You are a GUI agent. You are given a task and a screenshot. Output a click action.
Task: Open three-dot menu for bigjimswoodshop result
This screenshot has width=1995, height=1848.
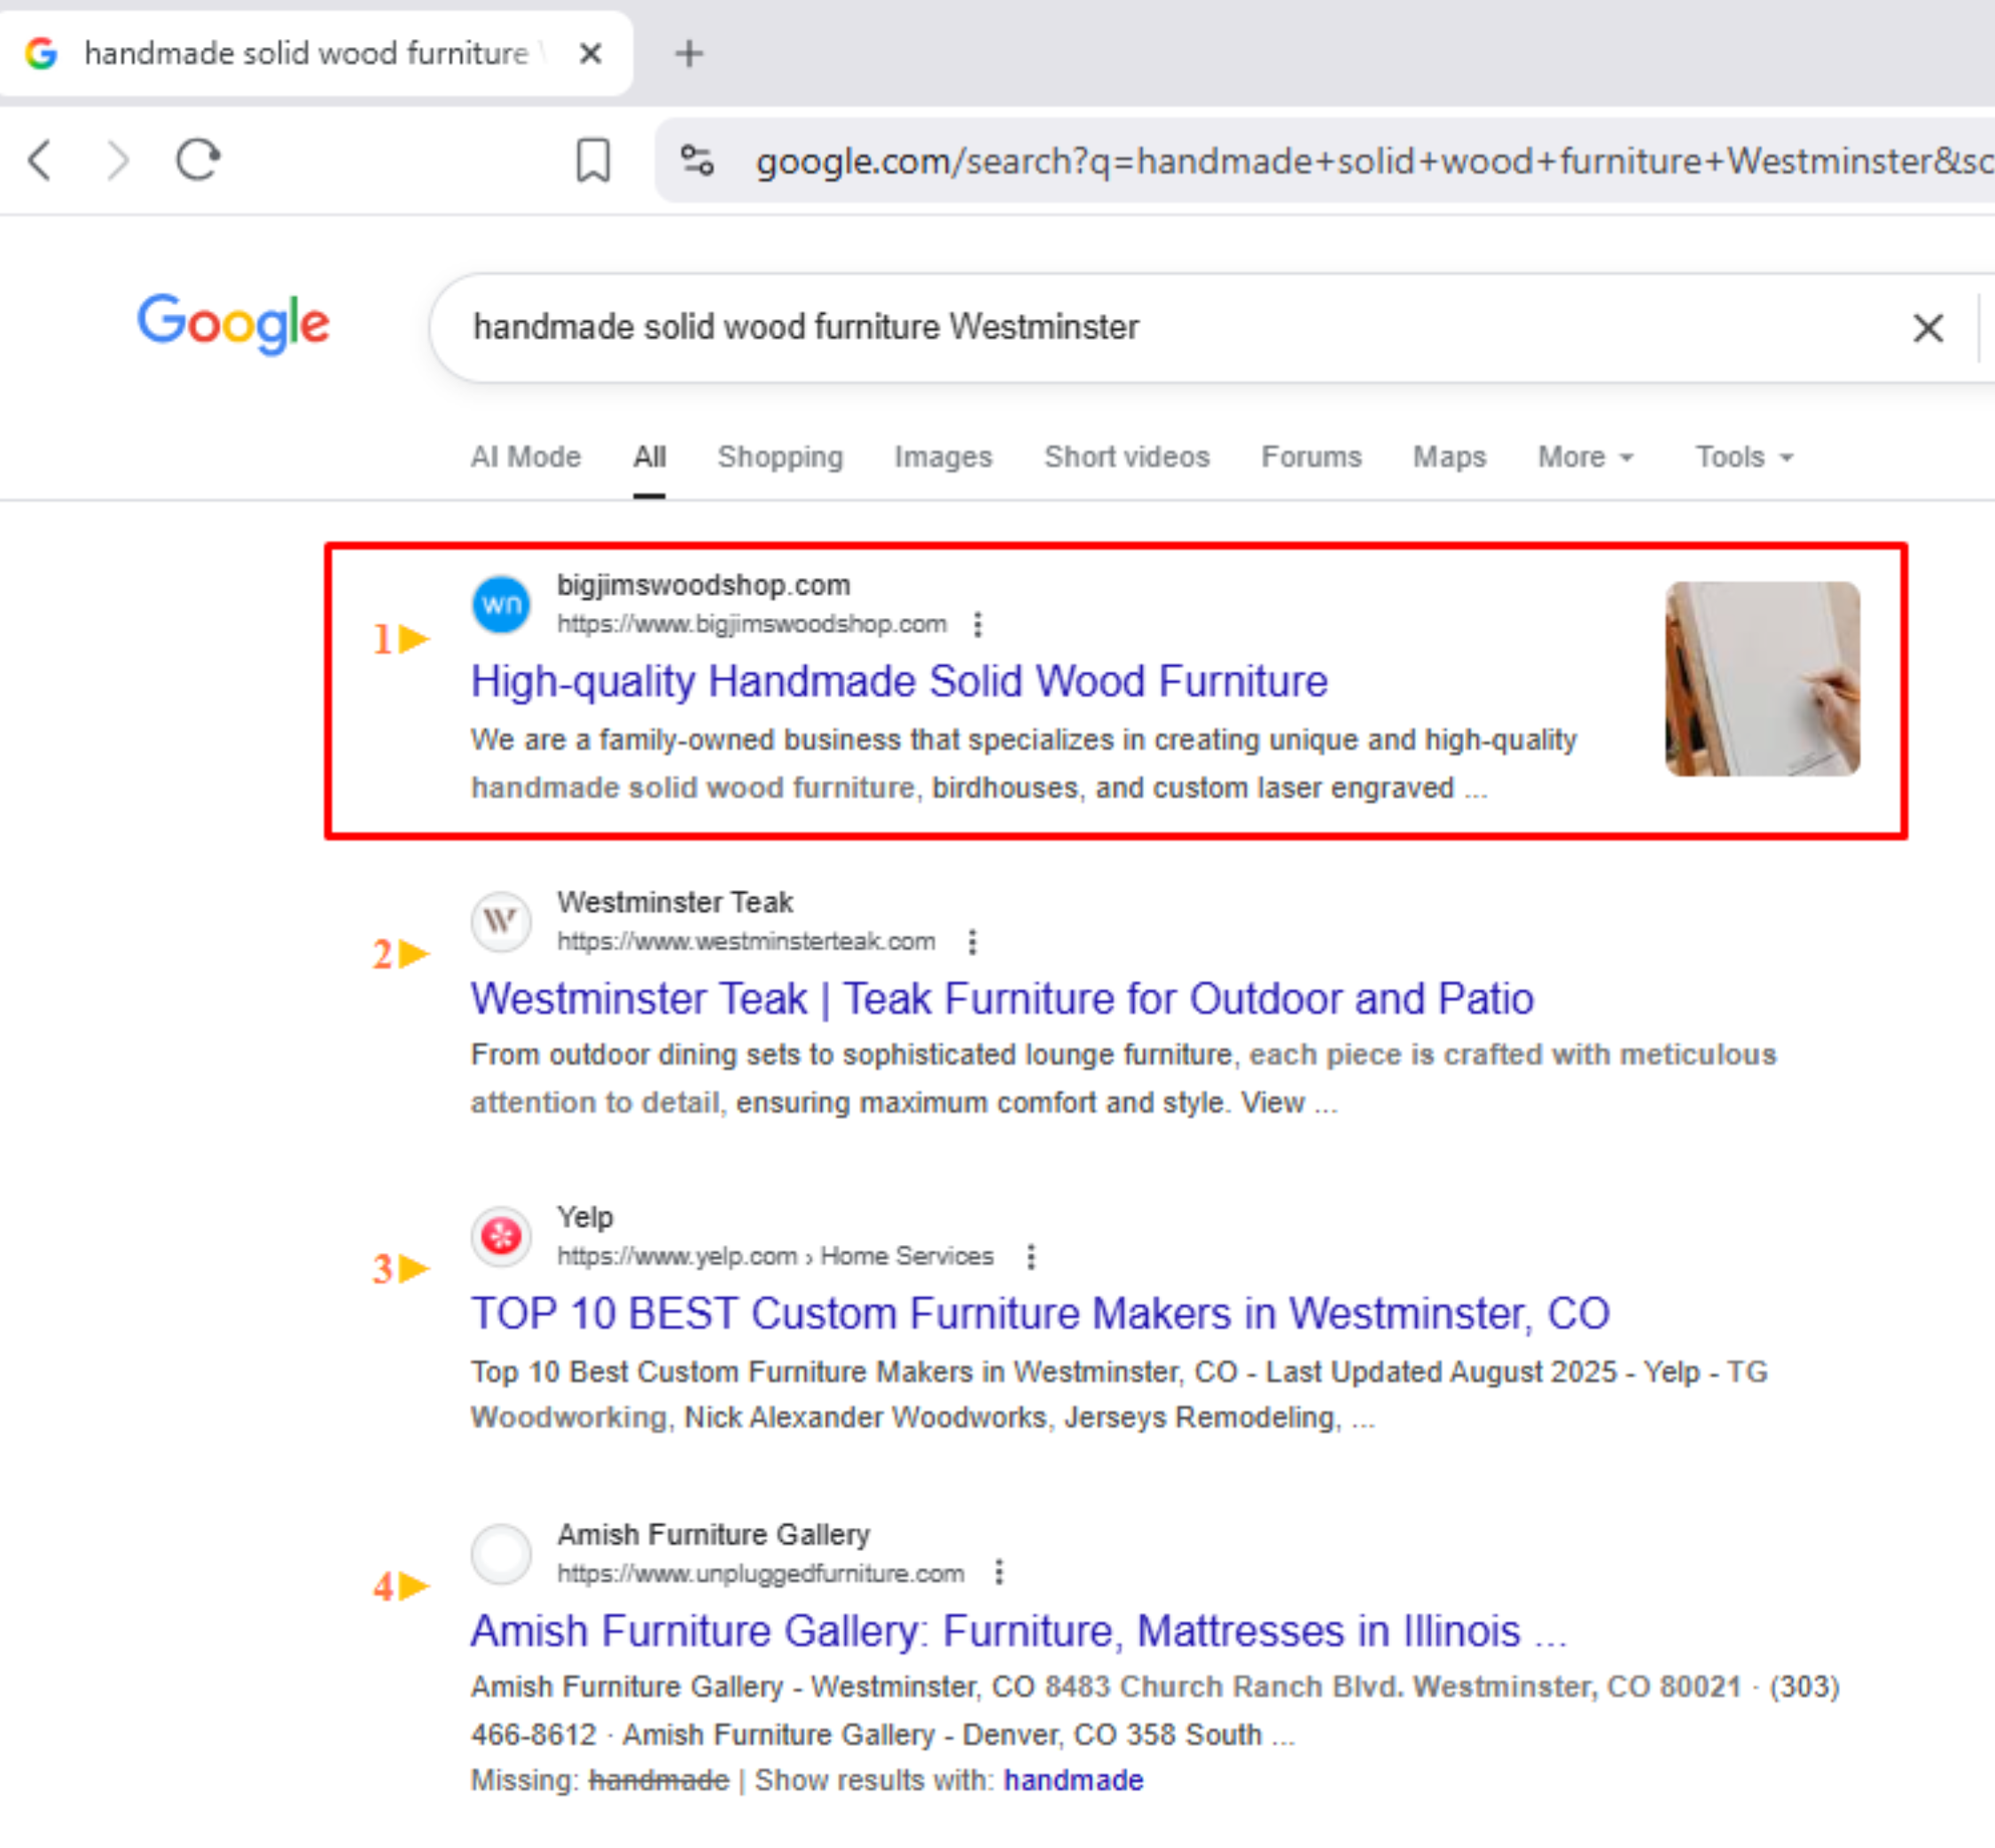[978, 625]
